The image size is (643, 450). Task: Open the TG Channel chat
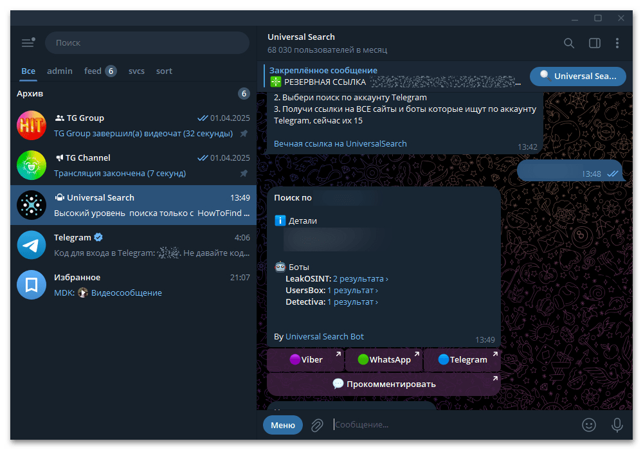[133, 165]
